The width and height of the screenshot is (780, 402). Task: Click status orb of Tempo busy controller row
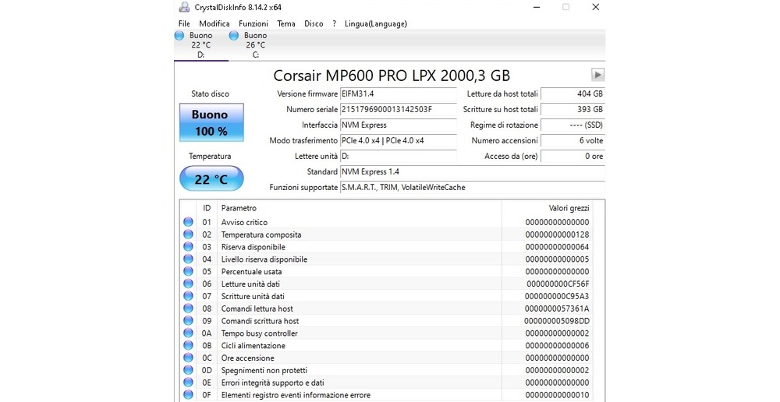(188, 333)
